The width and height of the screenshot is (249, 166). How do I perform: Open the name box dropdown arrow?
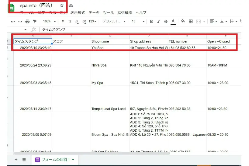point(26,29)
